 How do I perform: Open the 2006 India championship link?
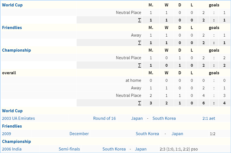[12, 149]
